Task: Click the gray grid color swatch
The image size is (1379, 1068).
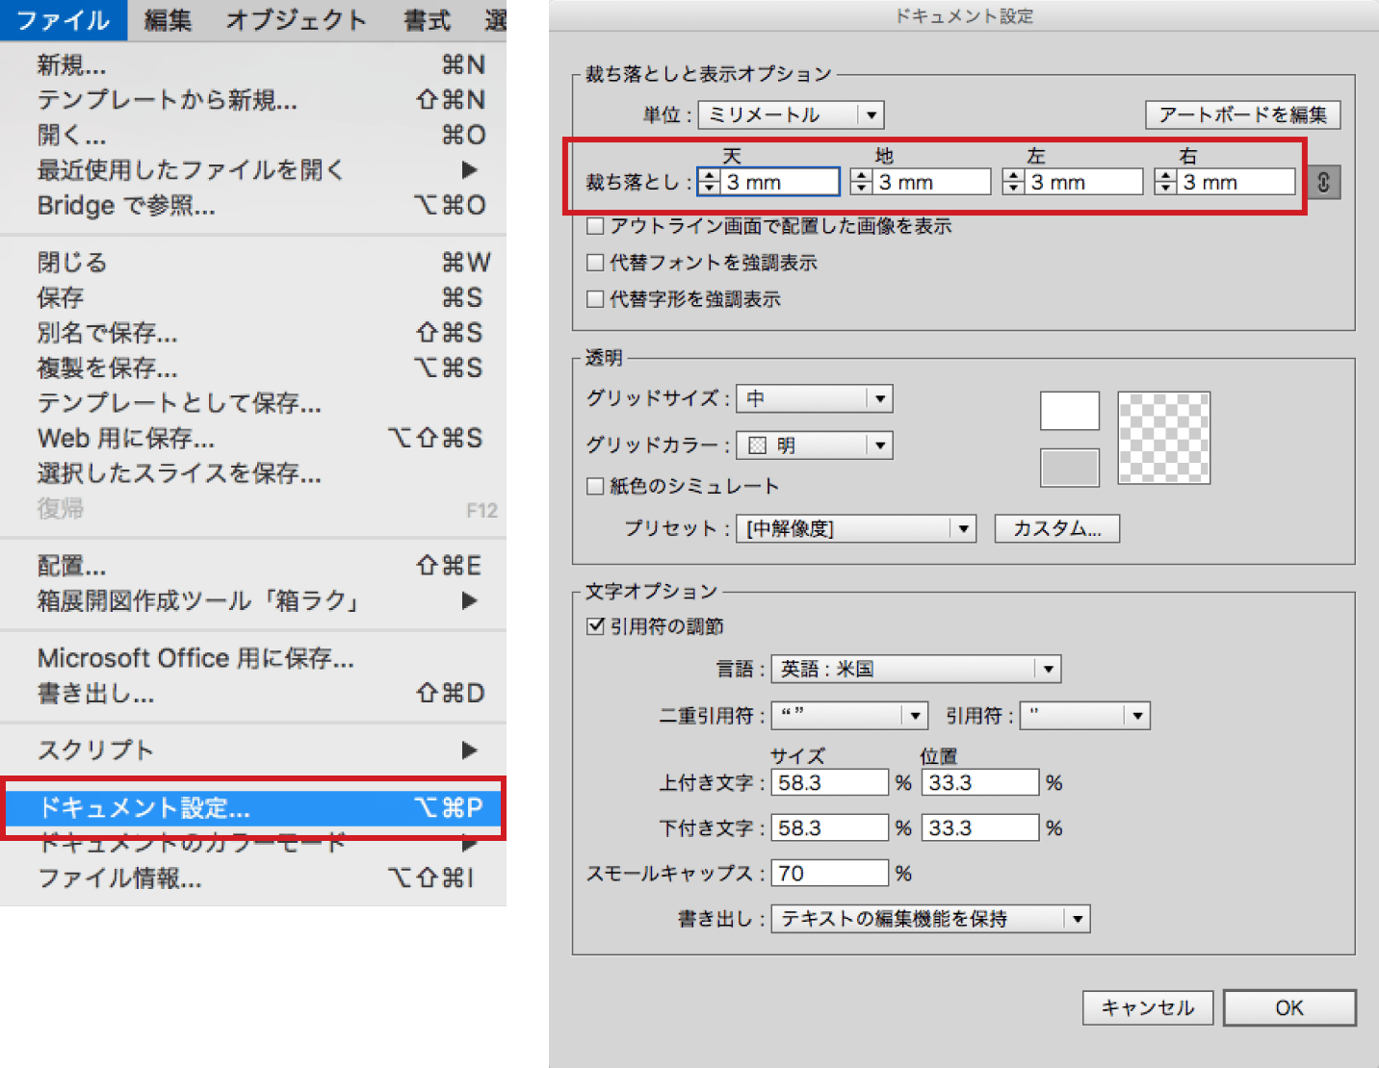Action: pos(1069,468)
